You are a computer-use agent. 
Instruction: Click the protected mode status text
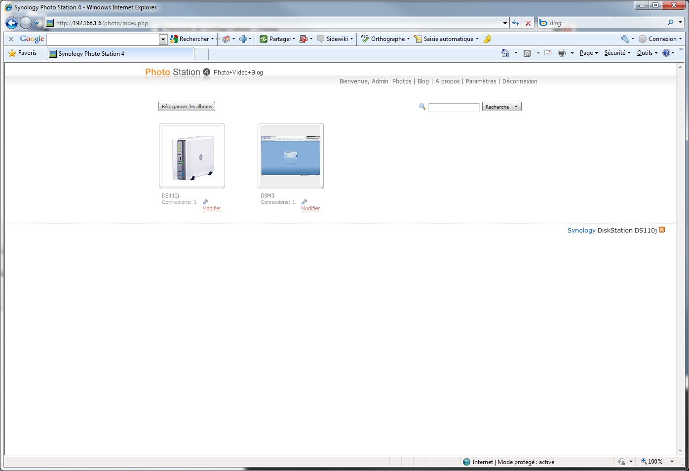click(513, 462)
